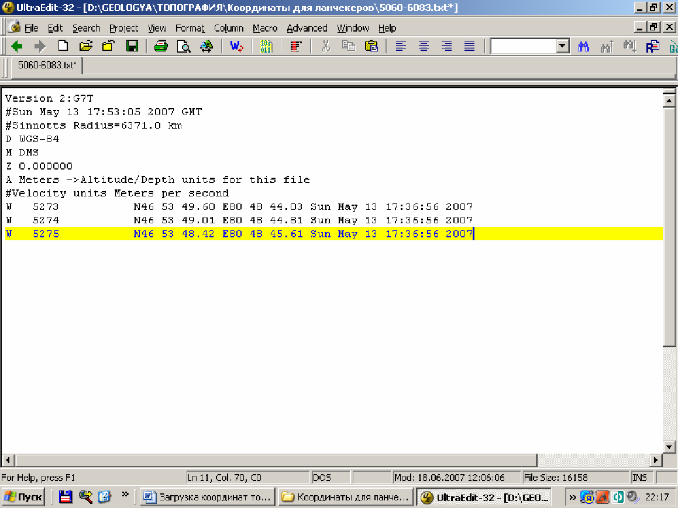Find next with binoculars down-arrow icon
Viewport: 678px width, 508px height.
629,46
